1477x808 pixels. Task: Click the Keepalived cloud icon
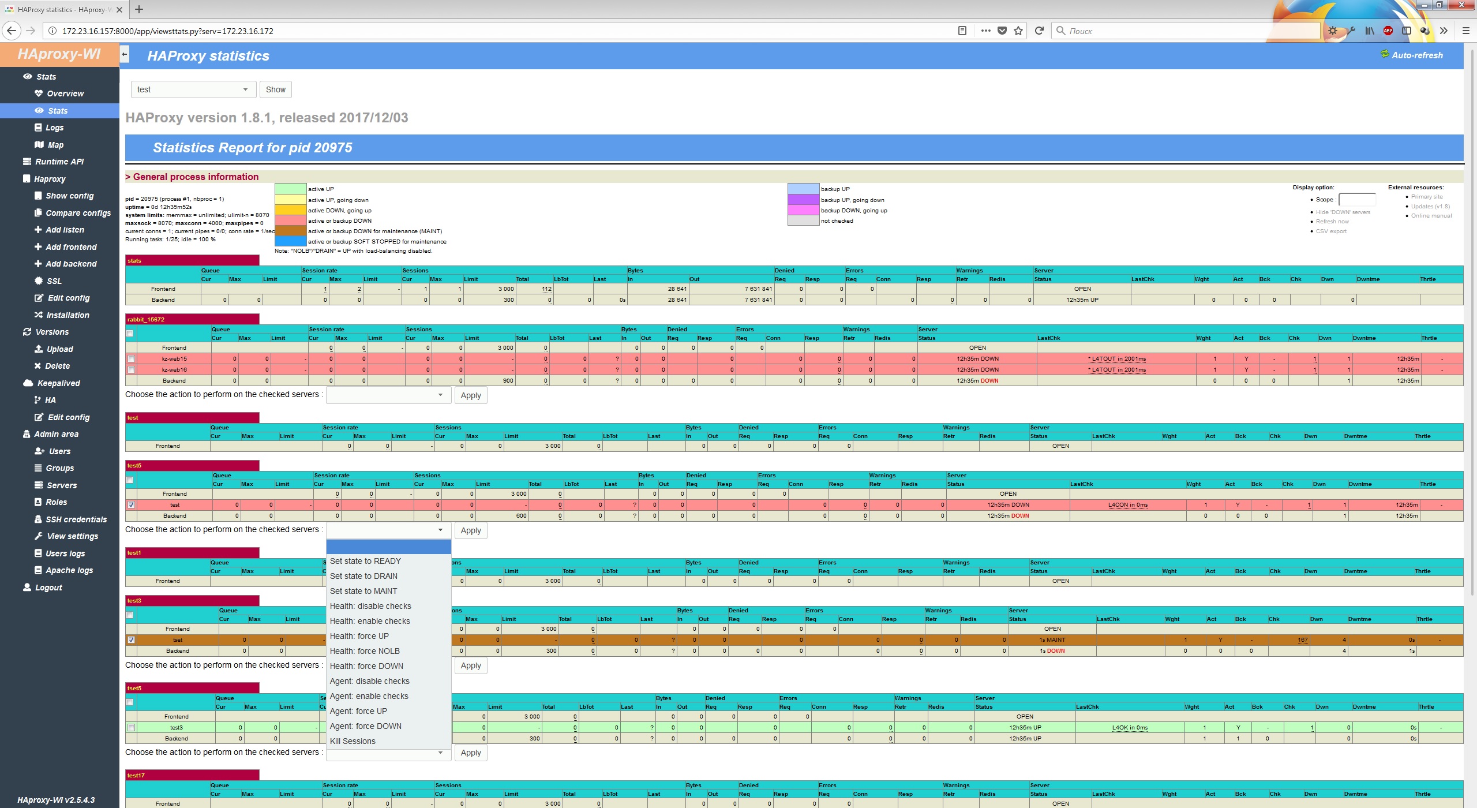click(28, 383)
